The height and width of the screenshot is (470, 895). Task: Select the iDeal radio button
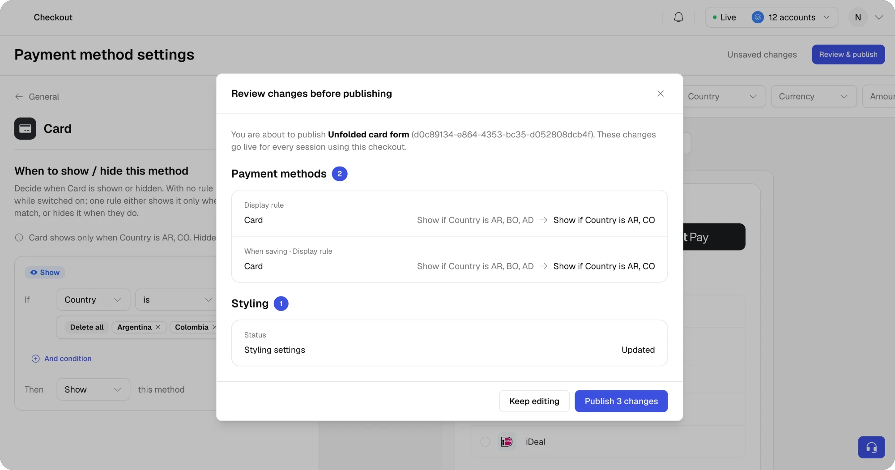485,442
